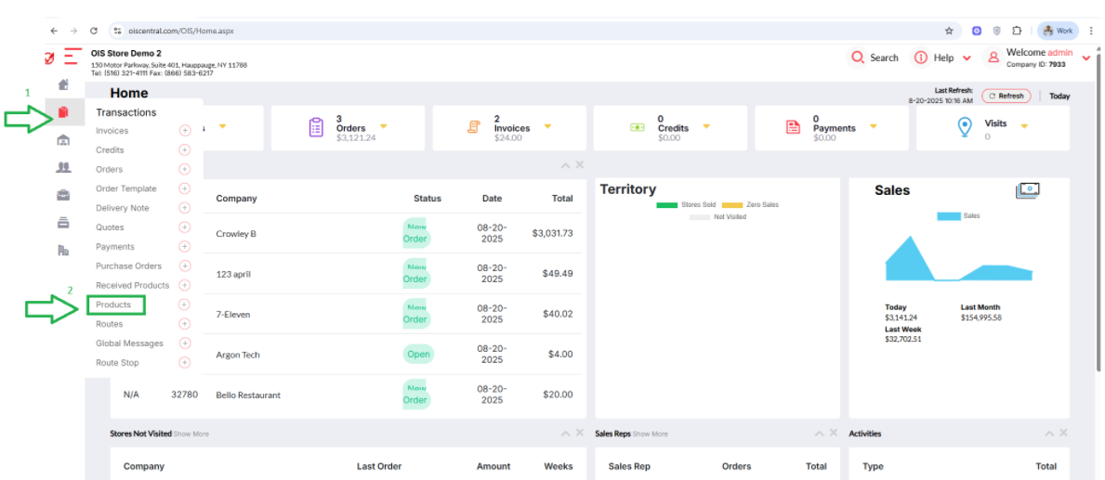
Task: Click the Help info icon
Action: (x=920, y=58)
